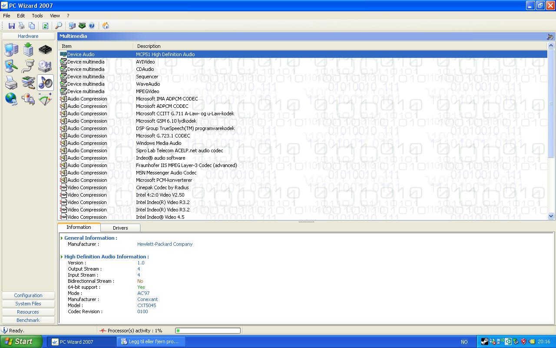Select the CDAudio row

click(x=303, y=69)
